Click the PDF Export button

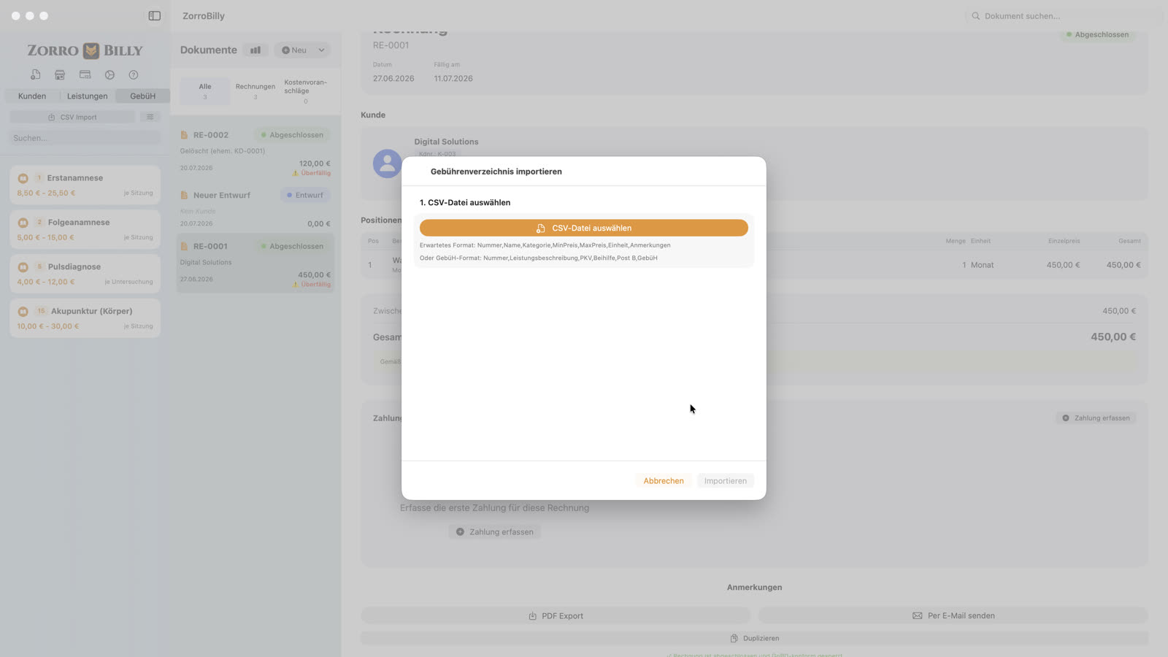pos(556,615)
